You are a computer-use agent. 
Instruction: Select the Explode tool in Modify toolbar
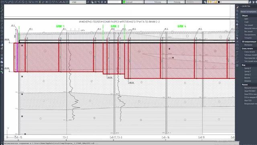pyautogui.click(x=237, y=66)
